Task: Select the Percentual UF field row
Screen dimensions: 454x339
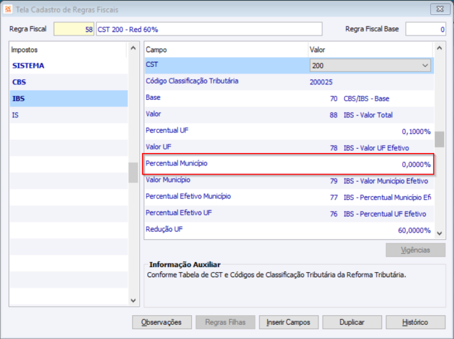Action: click(x=289, y=132)
